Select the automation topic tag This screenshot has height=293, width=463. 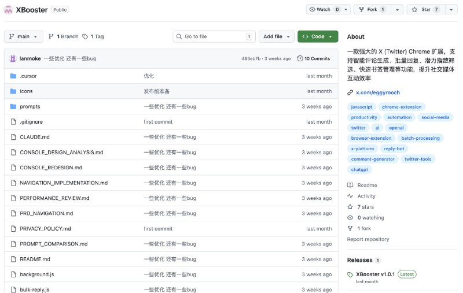tap(399, 117)
